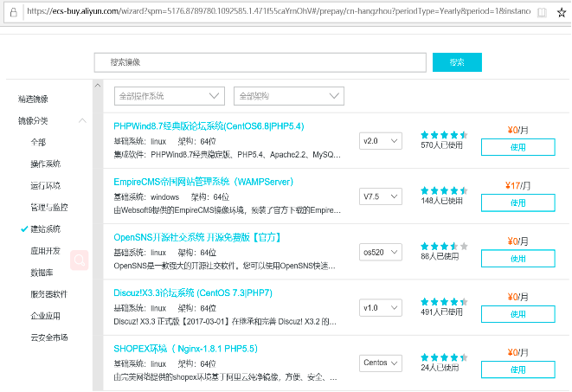This screenshot has height=392, width=572.
Task: Open the OpenSNS开源社交系统 link
Action: [197, 237]
